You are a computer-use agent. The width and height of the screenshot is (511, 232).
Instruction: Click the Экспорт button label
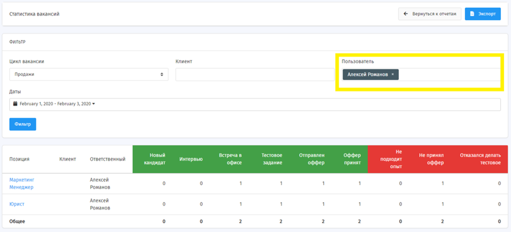[487, 14]
